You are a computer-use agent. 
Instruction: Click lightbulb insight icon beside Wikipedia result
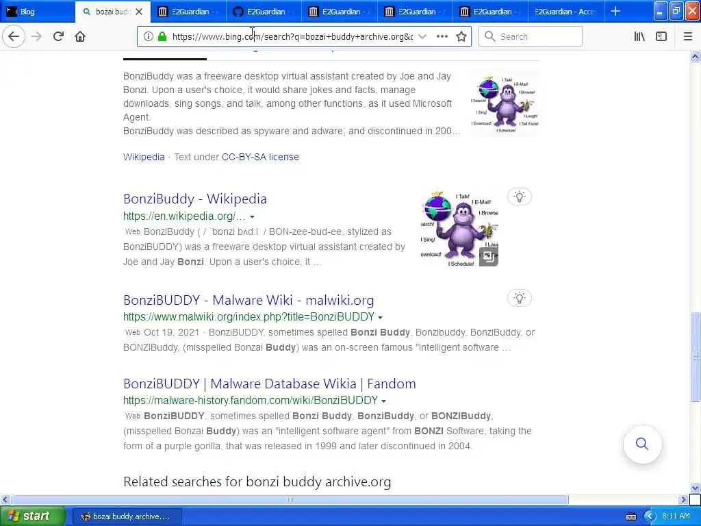click(519, 197)
